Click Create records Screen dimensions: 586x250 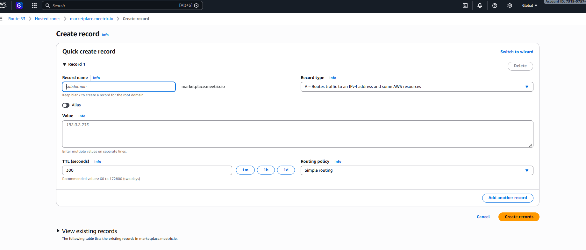519,217
